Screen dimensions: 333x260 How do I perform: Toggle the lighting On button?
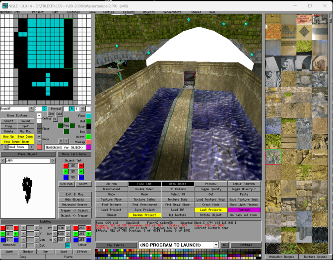tap(67, 245)
